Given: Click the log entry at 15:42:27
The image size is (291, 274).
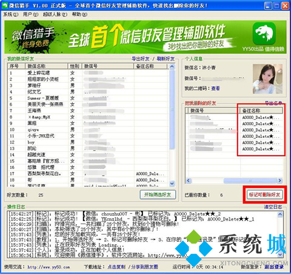Looking at the screenshot, I should tap(115, 214).
